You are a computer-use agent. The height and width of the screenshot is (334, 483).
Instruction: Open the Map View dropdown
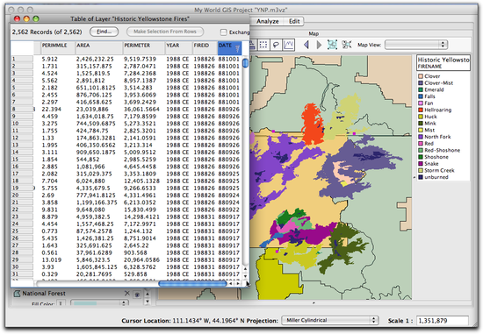pyautogui.click(x=416, y=45)
